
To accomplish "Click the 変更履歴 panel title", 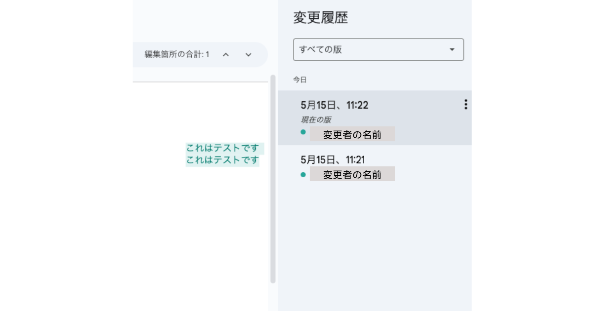I will tap(321, 18).
